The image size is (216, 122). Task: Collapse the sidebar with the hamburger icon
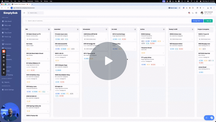(x=24, y=13)
